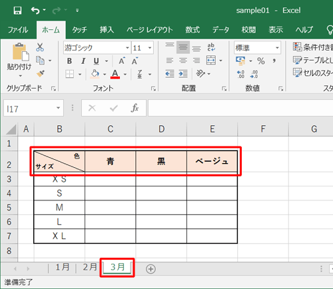This screenshot has height=289, width=333.
Task: Open the undo history dropdown arrow
Action: [x=44, y=10]
